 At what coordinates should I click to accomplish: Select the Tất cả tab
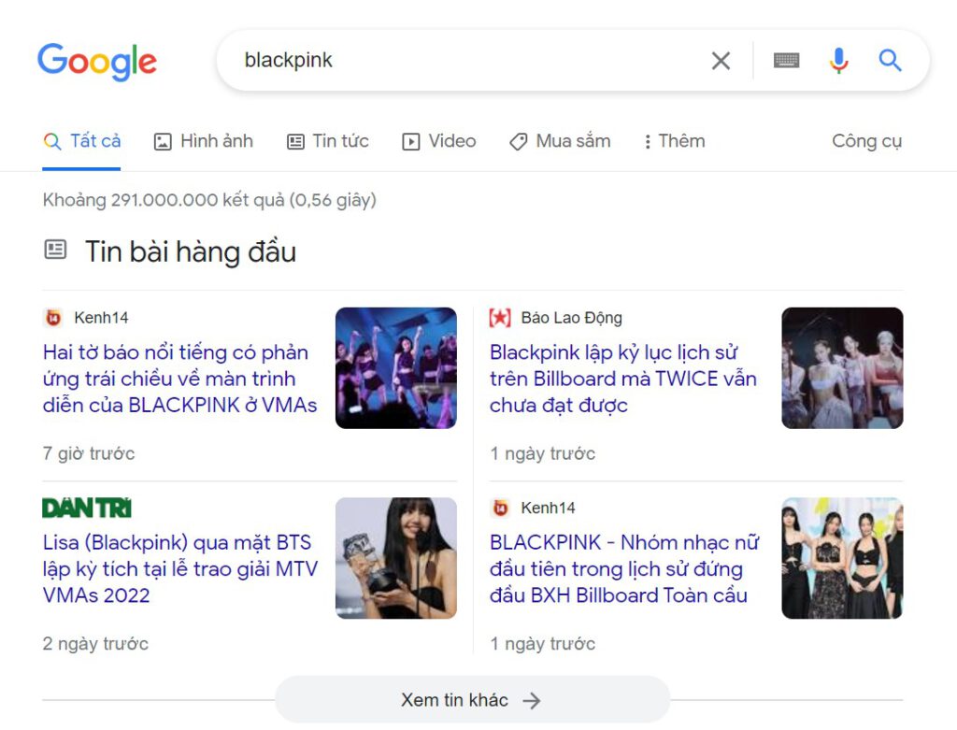[x=82, y=140]
